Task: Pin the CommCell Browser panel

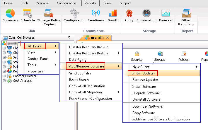Action: pyautogui.click(x=69, y=38)
